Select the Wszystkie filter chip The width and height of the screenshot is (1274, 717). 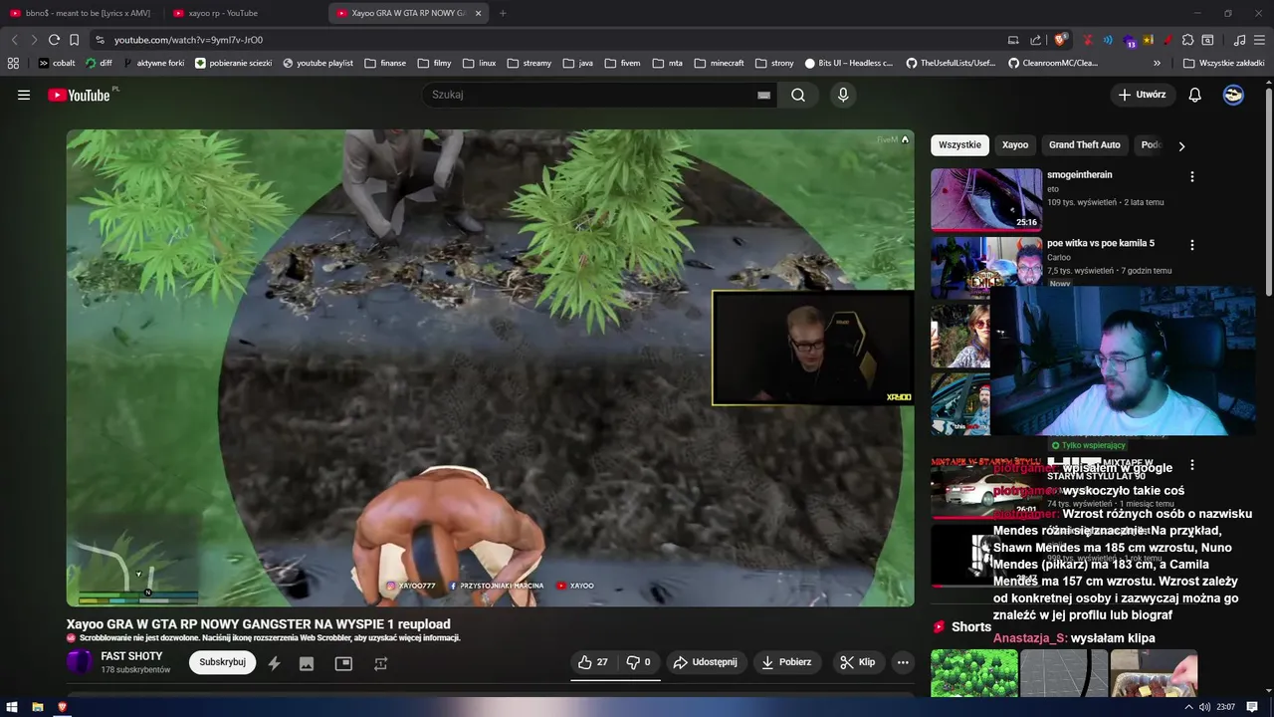[959, 145]
